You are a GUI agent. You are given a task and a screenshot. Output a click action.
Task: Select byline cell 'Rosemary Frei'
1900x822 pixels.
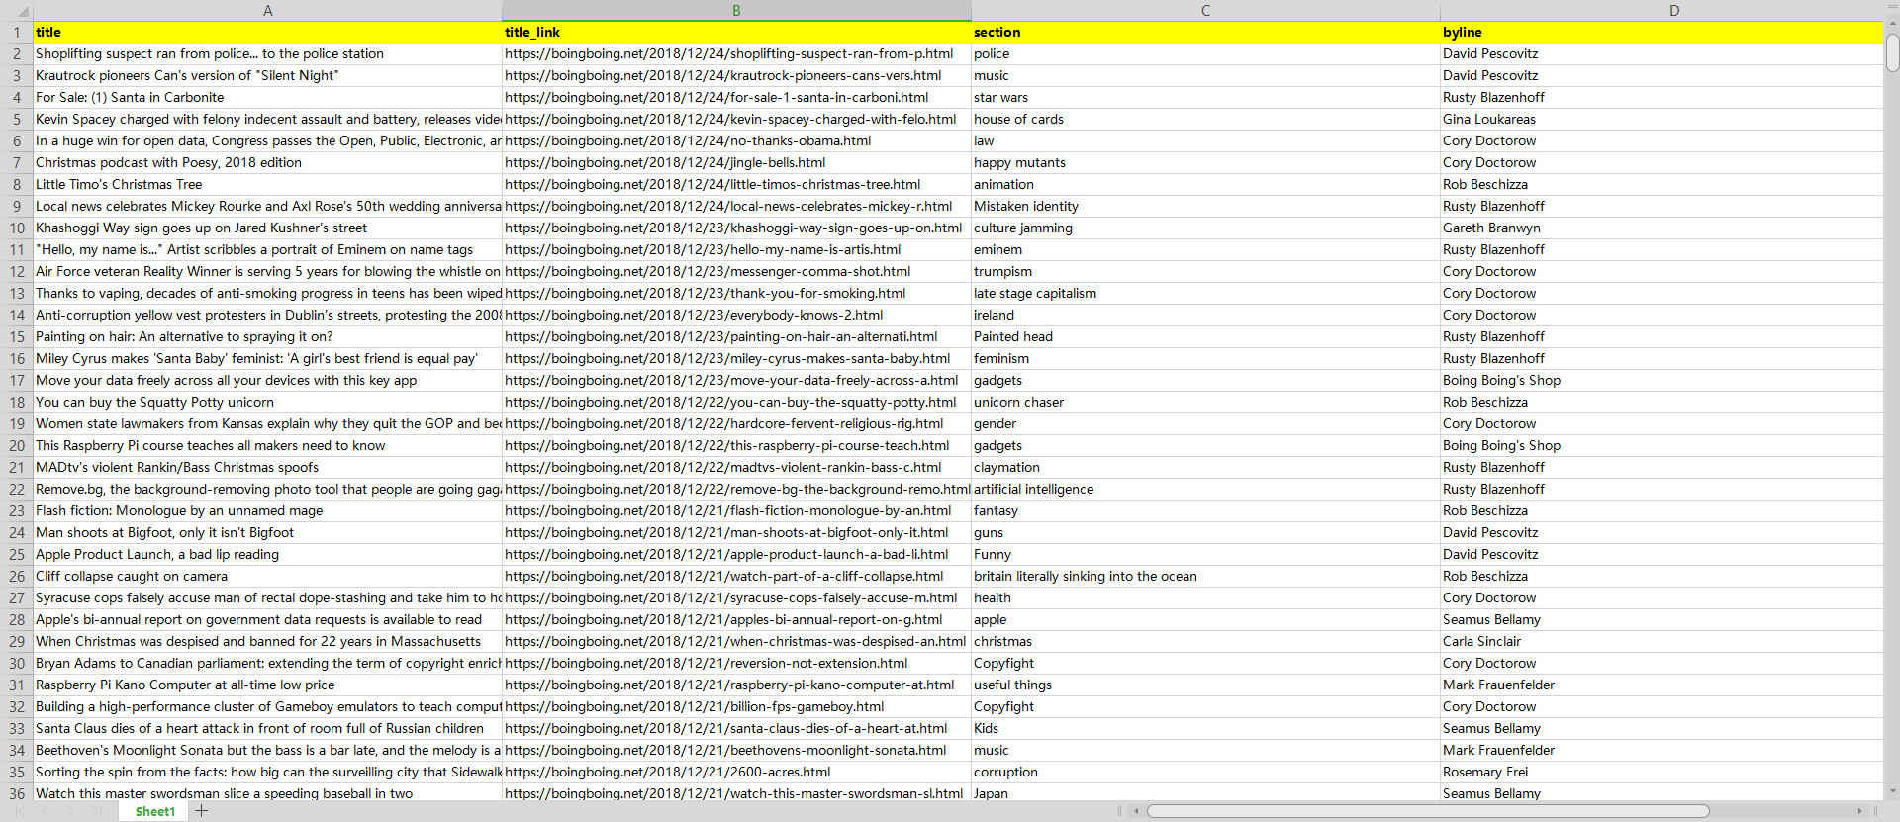[1662, 772]
